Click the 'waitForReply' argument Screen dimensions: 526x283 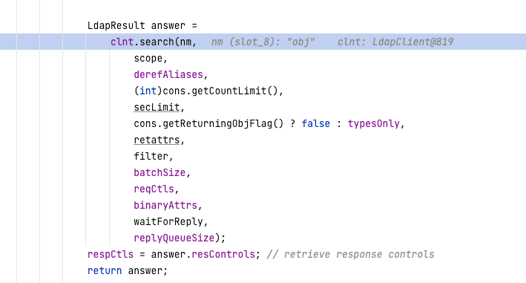pyautogui.click(x=168, y=221)
